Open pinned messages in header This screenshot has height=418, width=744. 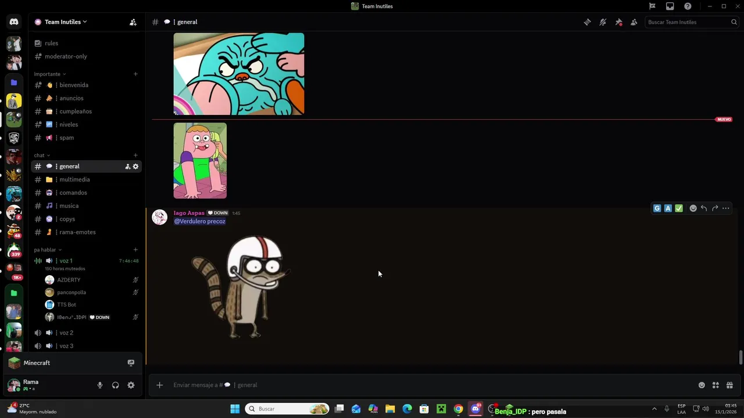point(618,22)
